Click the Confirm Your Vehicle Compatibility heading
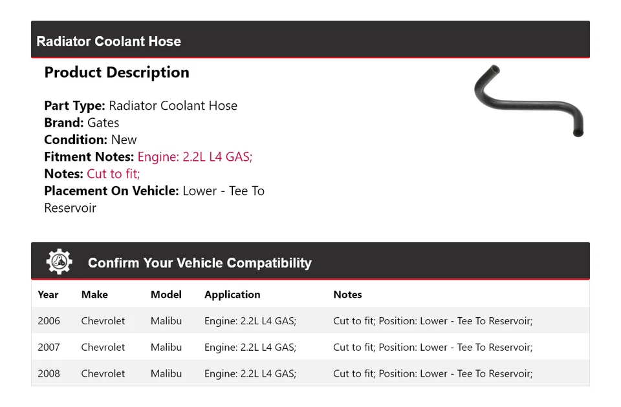This screenshot has height=407, width=621. pyautogui.click(x=199, y=263)
